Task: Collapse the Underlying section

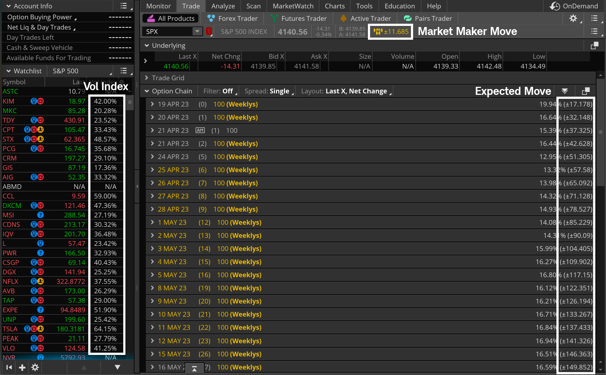Action: [x=147, y=46]
